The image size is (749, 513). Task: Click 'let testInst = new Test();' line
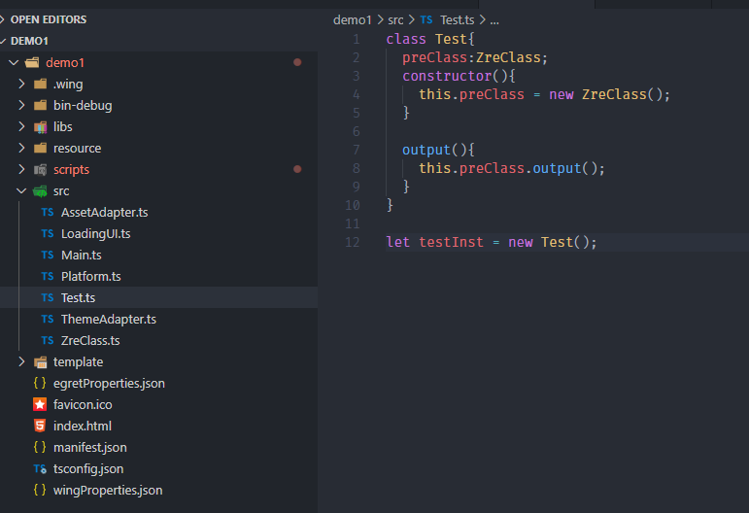pos(491,242)
